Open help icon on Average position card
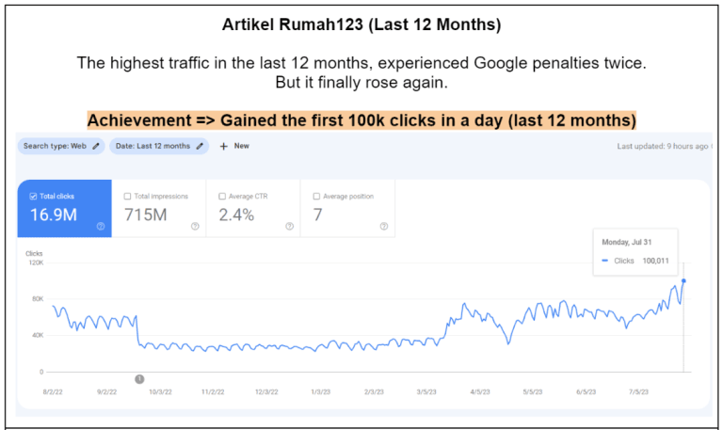The image size is (723, 430). point(384,226)
